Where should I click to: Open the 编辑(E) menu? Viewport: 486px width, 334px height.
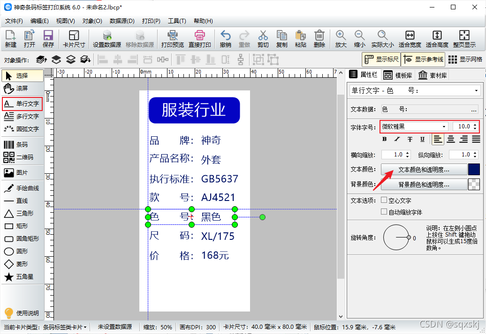[x=39, y=21]
